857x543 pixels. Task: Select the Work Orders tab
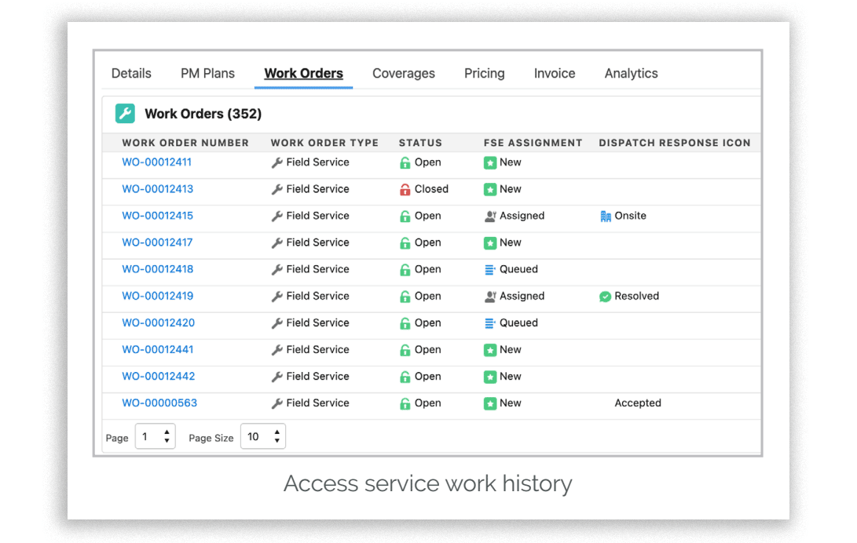click(304, 73)
